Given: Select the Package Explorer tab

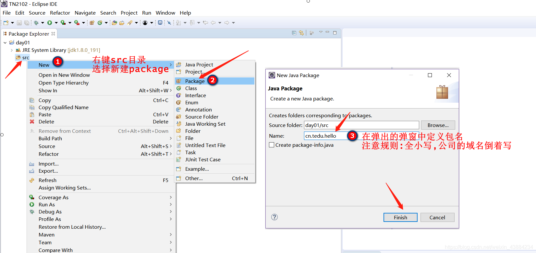Looking at the screenshot, I should point(29,34).
